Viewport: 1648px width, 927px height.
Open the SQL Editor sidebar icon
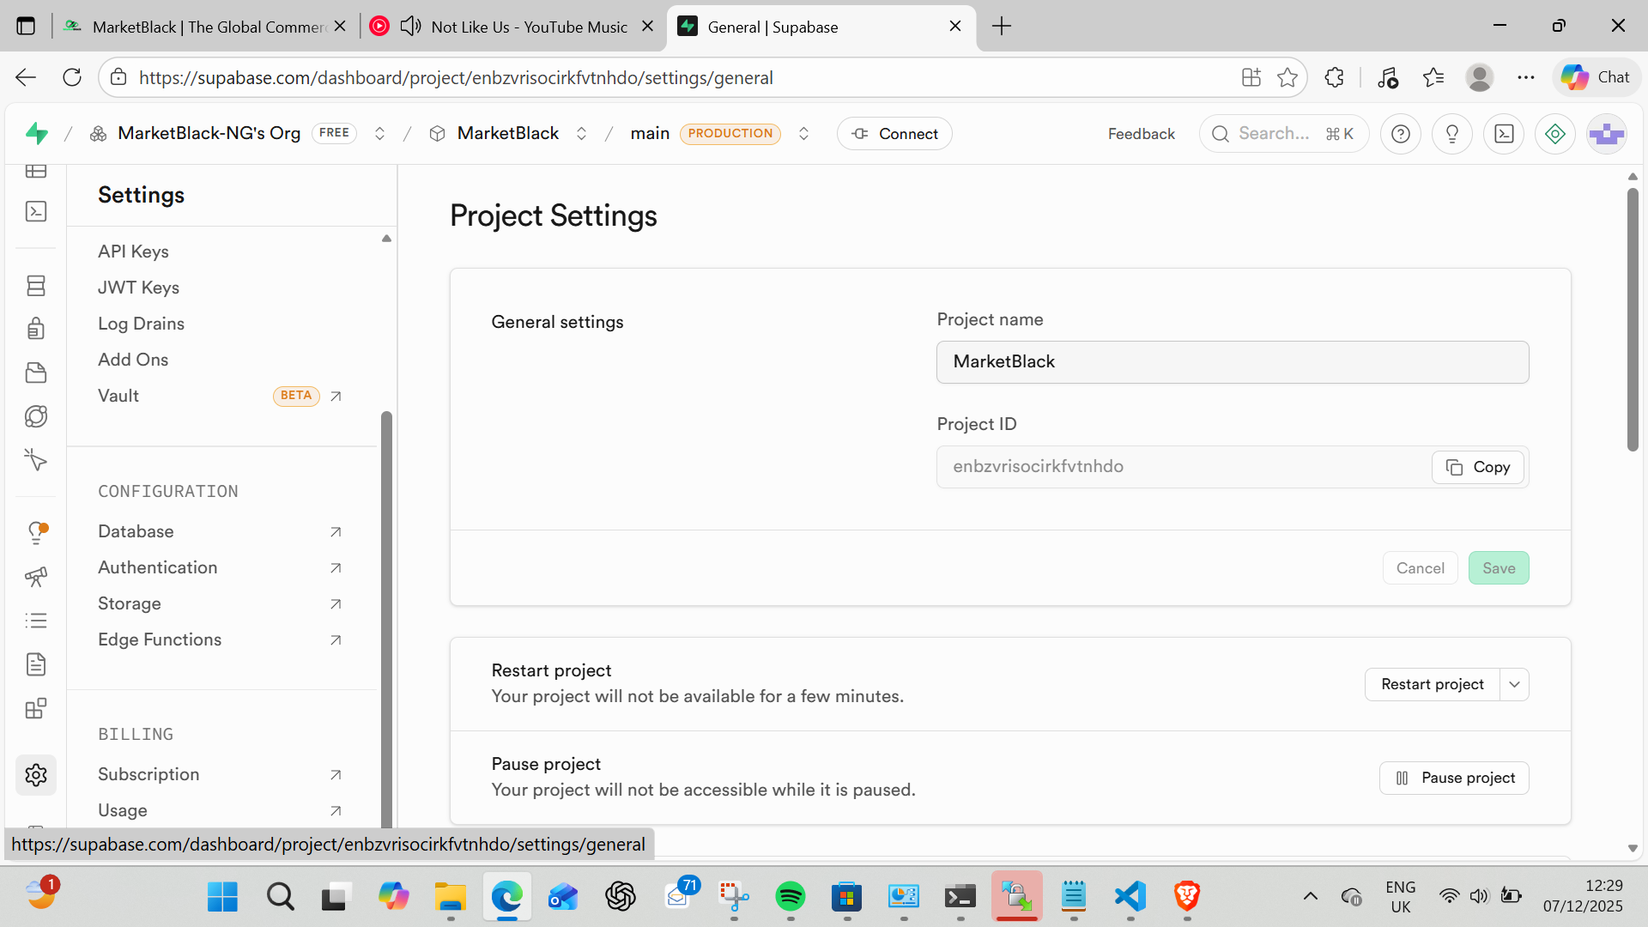pyautogui.click(x=36, y=212)
